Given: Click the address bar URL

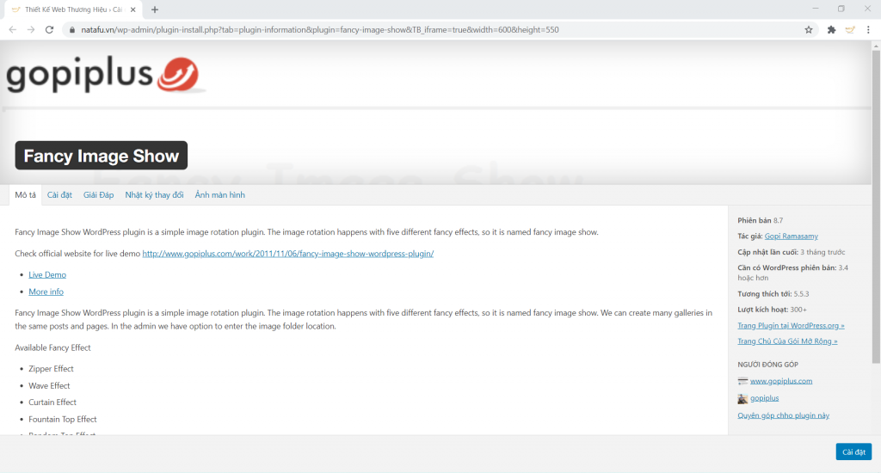Looking at the screenshot, I should 320,30.
